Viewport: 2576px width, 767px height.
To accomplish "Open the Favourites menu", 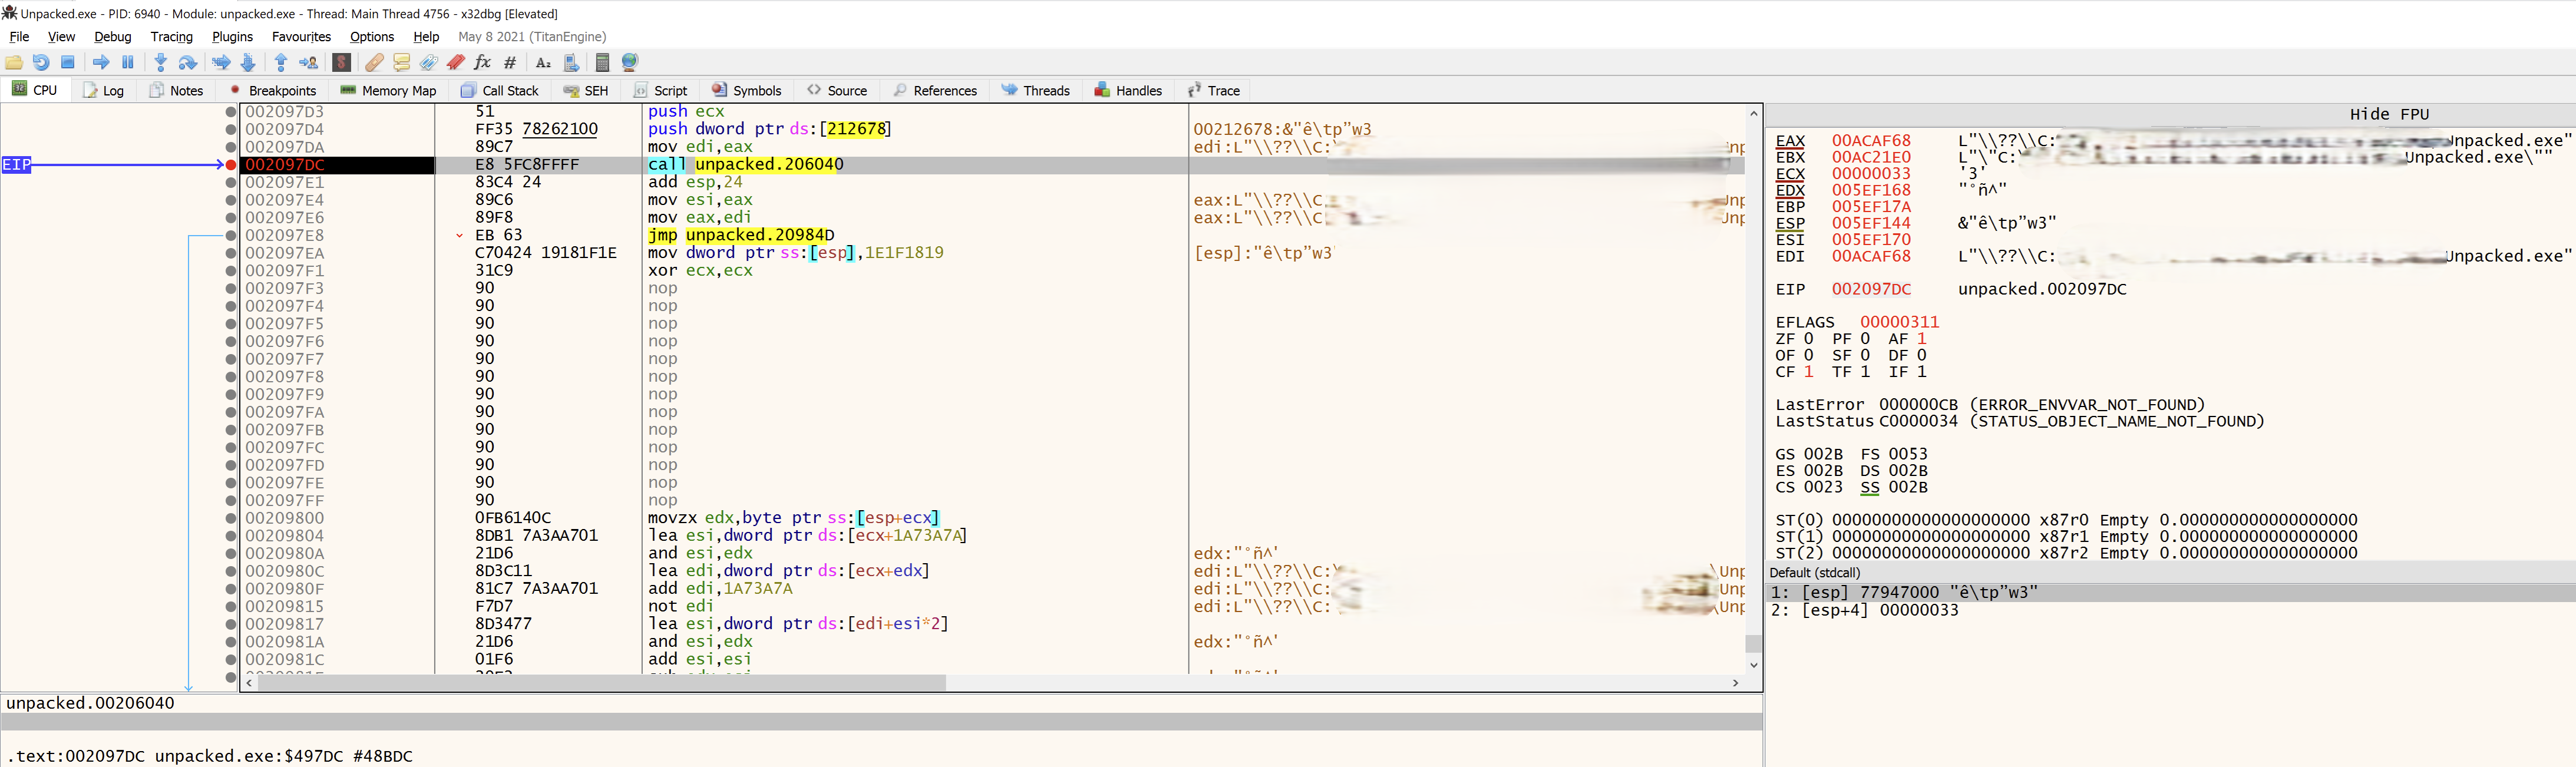I will pyautogui.click(x=301, y=37).
